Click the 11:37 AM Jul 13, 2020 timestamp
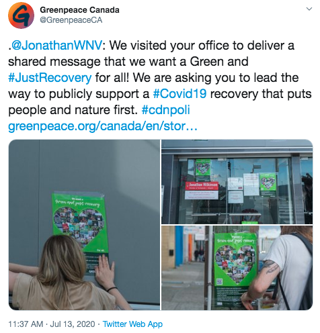320x333 pixels. click(x=52, y=324)
